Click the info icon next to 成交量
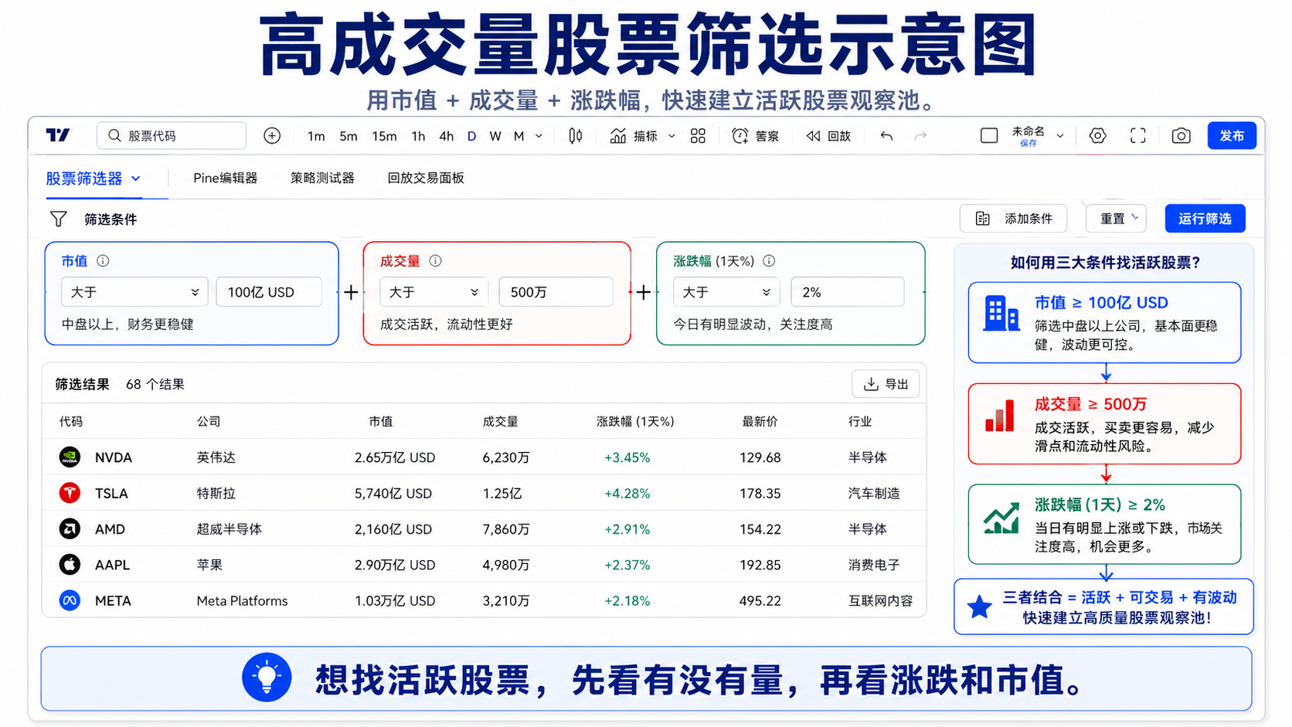This screenshot has width=1292, height=727. (x=436, y=261)
